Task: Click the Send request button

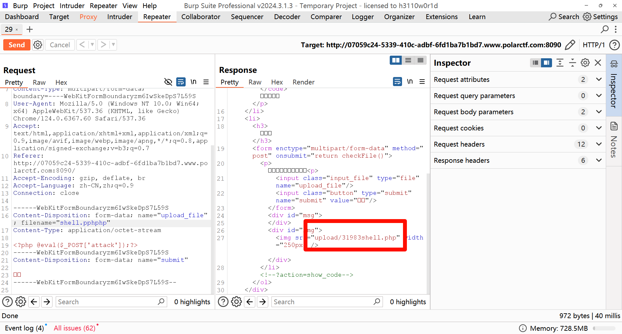Action: click(17, 45)
